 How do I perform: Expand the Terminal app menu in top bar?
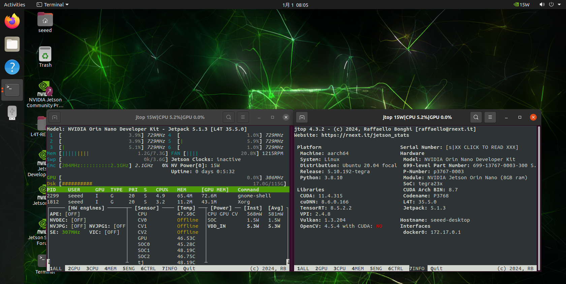(53, 5)
